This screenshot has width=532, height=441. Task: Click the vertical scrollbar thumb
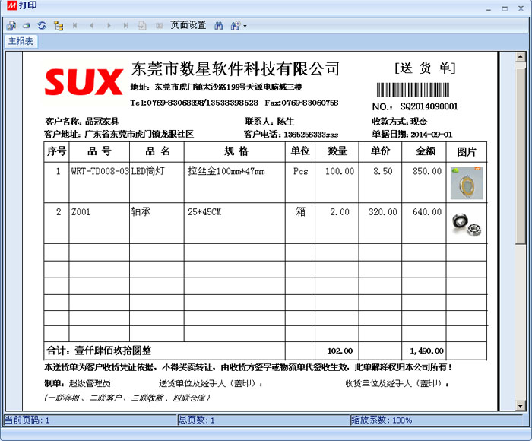click(520, 156)
